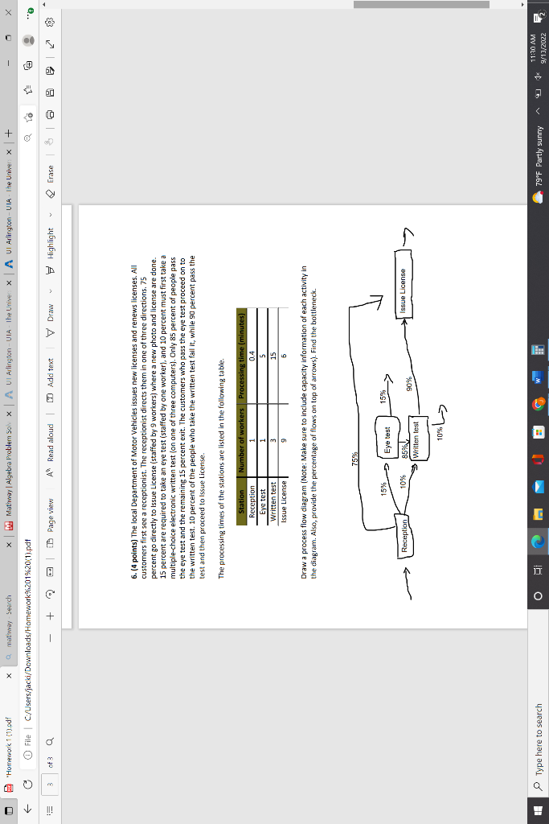Click the browser profile avatar

click(28, 40)
